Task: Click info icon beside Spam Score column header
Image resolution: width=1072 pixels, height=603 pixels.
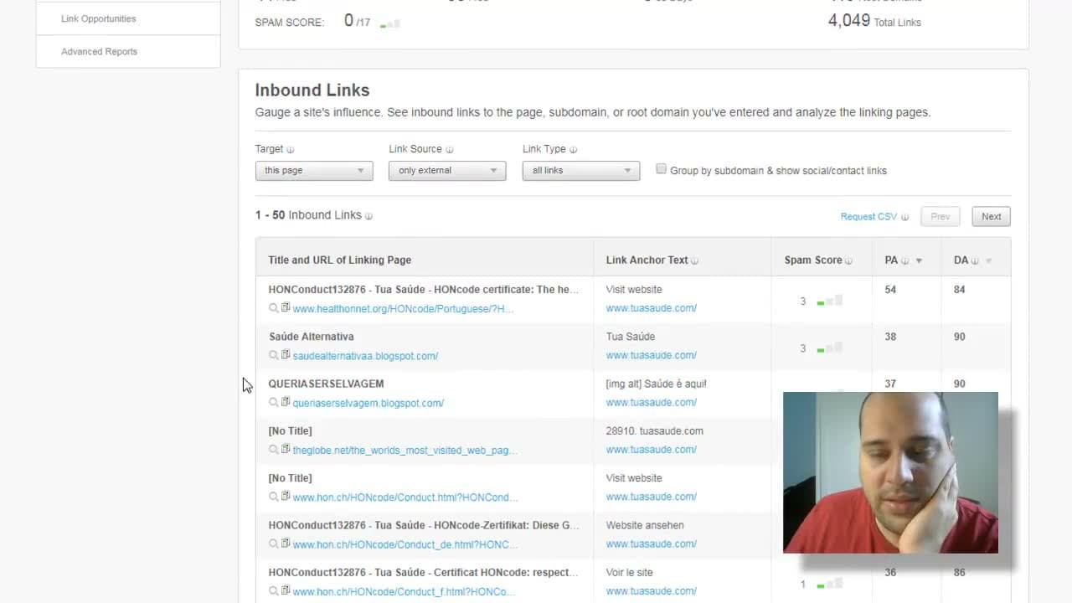Action: (x=848, y=260)
